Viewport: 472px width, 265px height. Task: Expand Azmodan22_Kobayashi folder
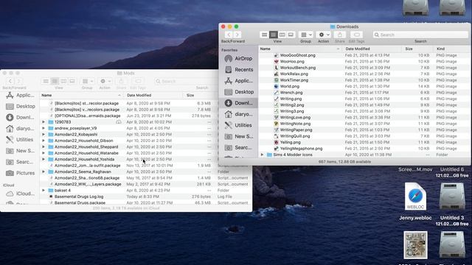point(44,135)
